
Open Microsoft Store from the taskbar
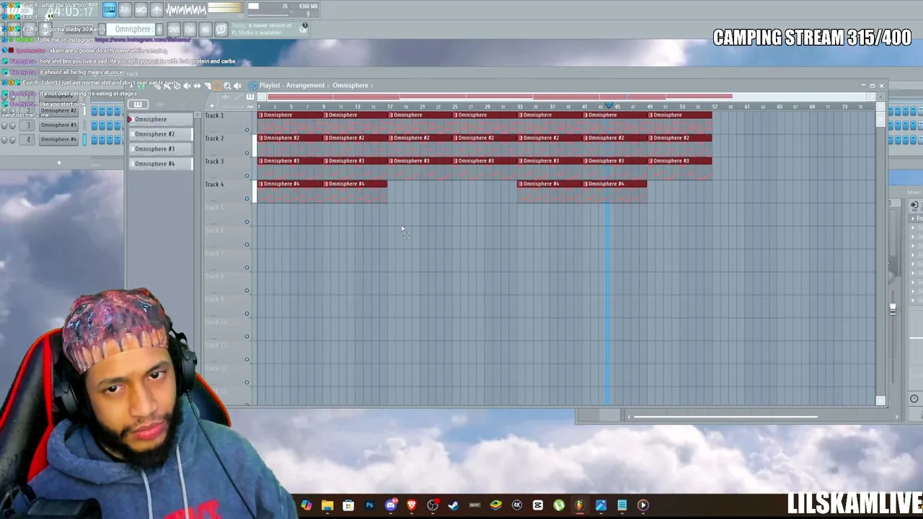point(348,505)
